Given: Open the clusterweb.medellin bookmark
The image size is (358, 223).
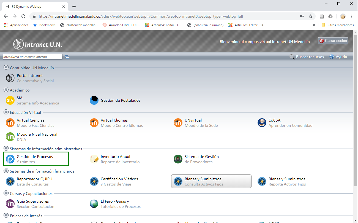Looking at the screenshot, I should click(x=79, y=25).
